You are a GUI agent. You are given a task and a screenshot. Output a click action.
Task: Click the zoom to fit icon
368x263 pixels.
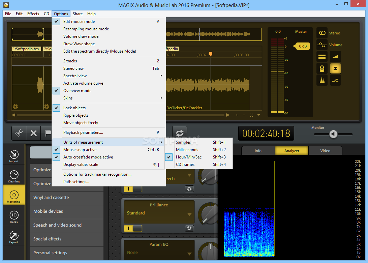pyautogui.click(x=252, y=115)
